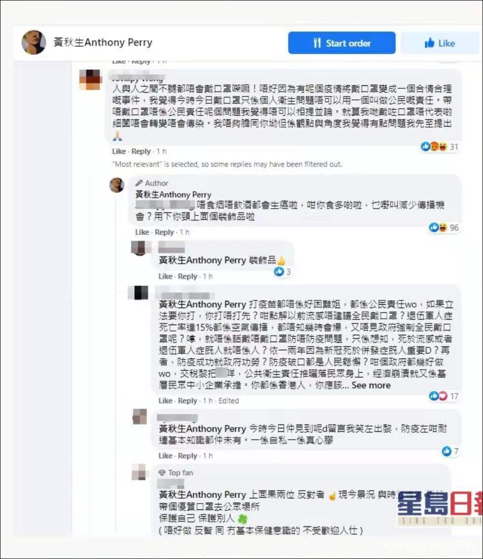The height and width of the screenshot is (559, 483).
Task: Open the page profile picture in the header
Action: click(34, 42)
